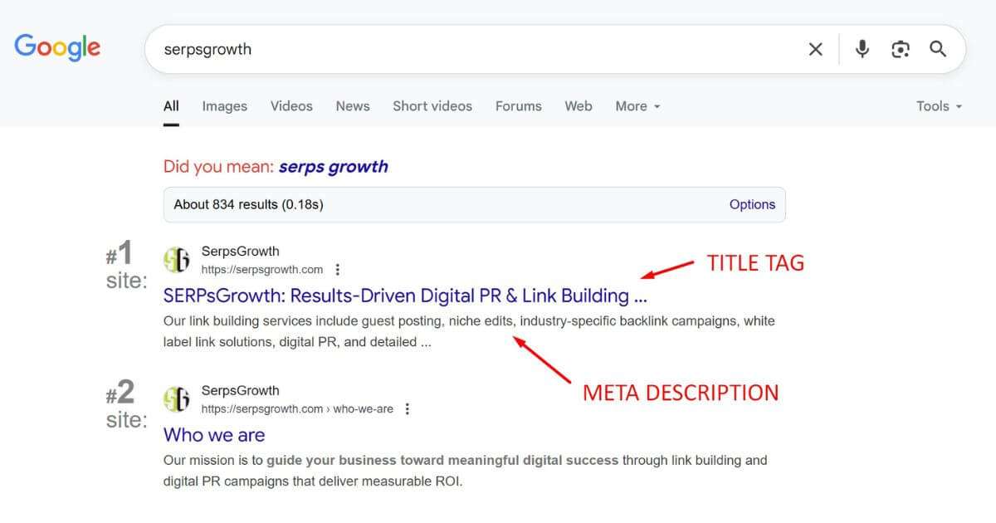Activate voice search with the microphone icon

coord(862,49)
